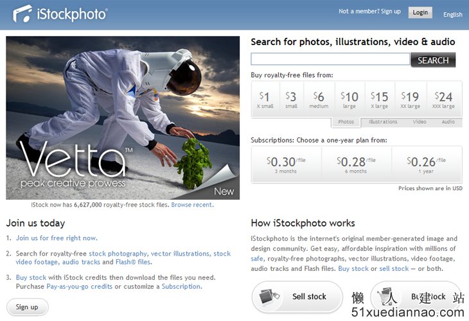This screenshot has height=321, width=469.
Task: Select the $19 XX large price
Action: (411, 100)
